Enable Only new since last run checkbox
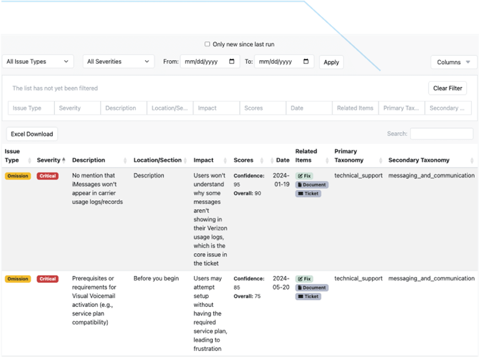479x357 pixels. pyautogui.click(x=207, y=44)
